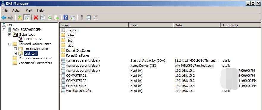Viewport: 262px width, 110px height.
Task: Click the 7:00:00 PM timestamp cell
Action: [x=247, y=71]
